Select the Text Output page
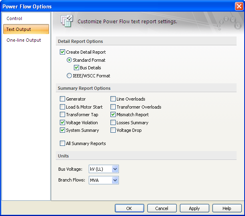Image resolution: width=245 pixels, height=216 pixels. [x=18, y=29]
